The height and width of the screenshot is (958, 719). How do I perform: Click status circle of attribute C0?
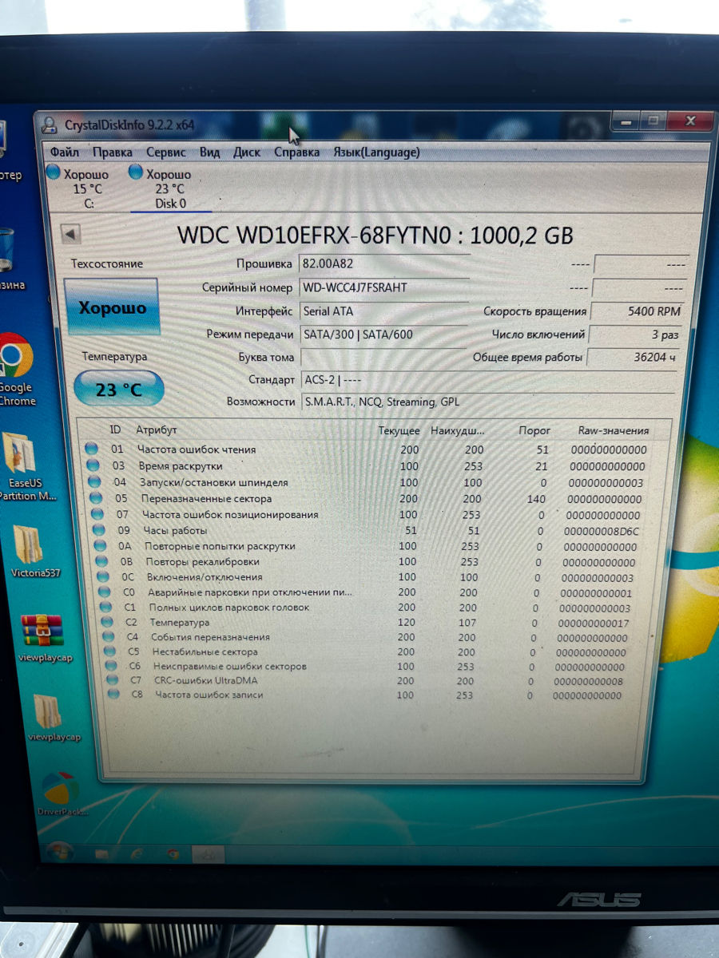coord(105,592)
